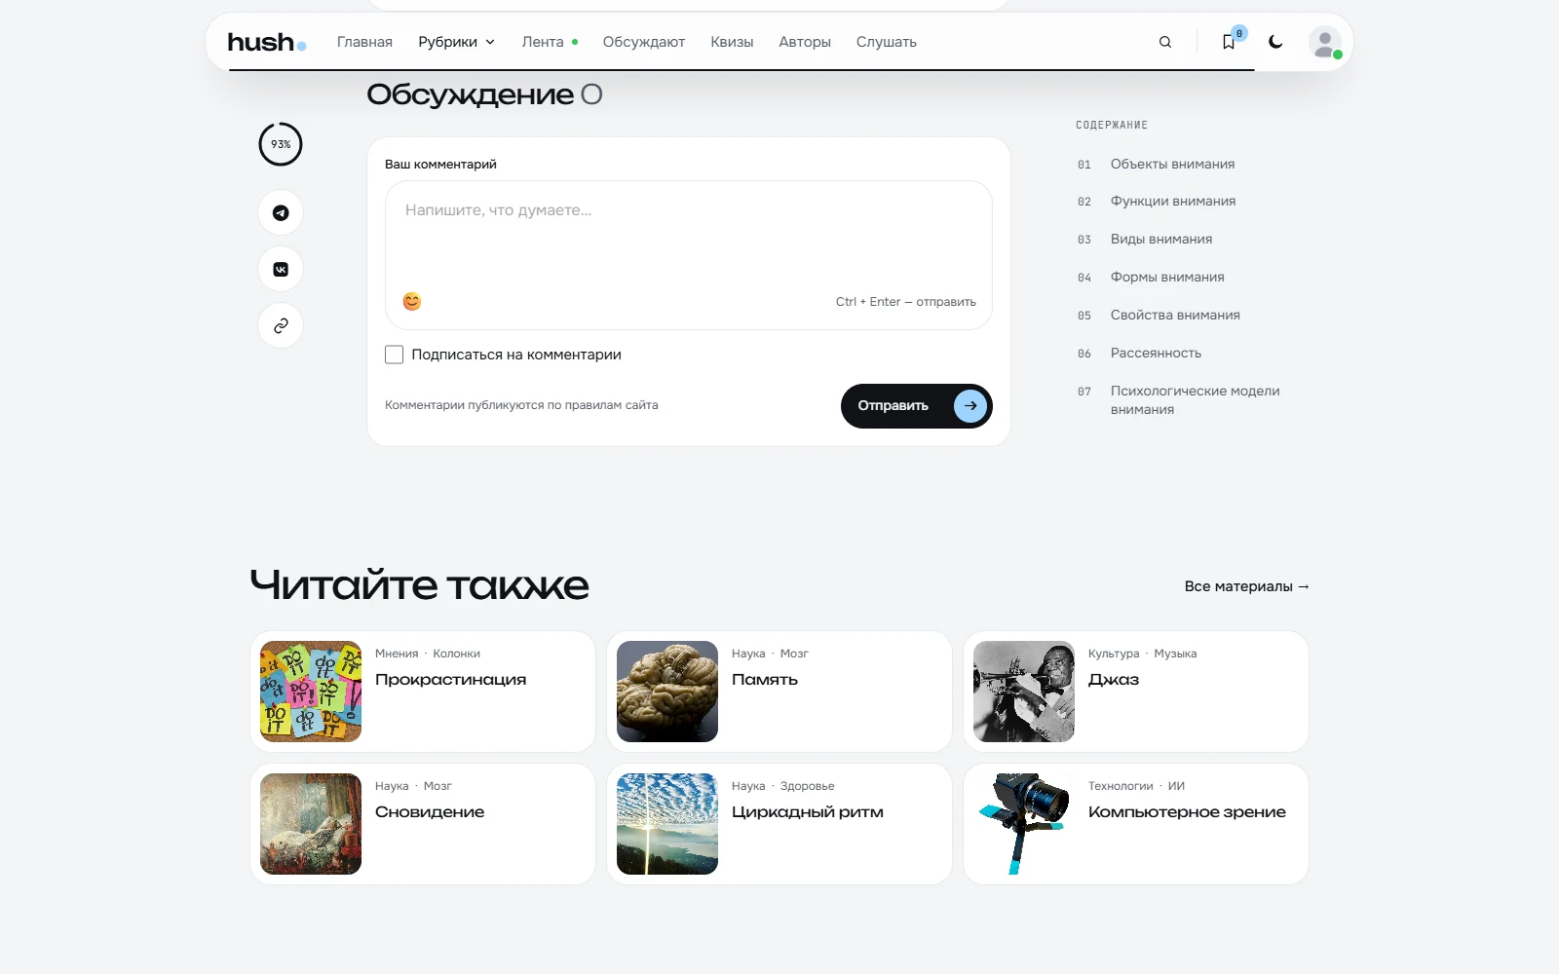Click Компьютерное зрение article title

click(x=1187, y=812)
